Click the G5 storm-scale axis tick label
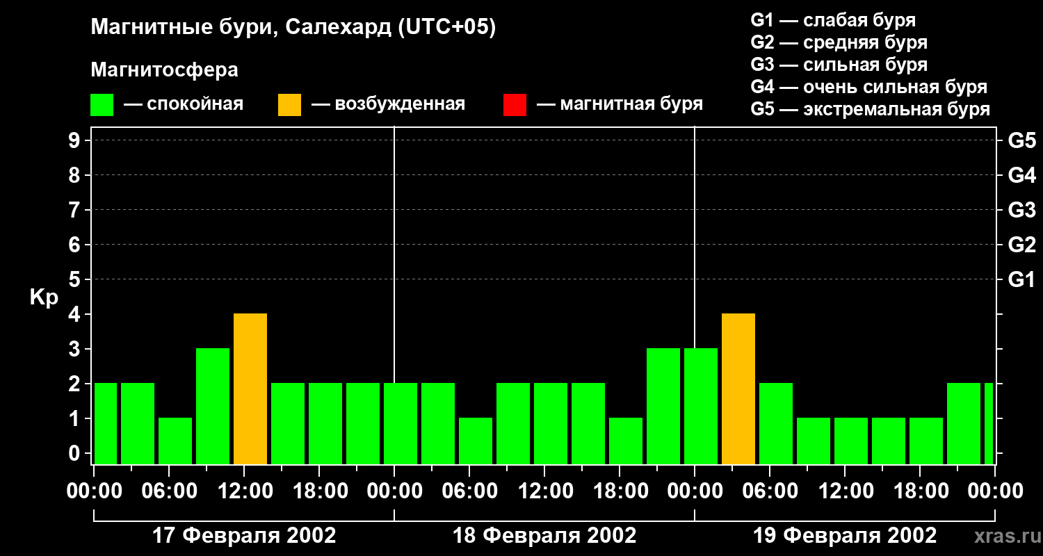Screen dimensions: 1043x556 coord(1021,140)
